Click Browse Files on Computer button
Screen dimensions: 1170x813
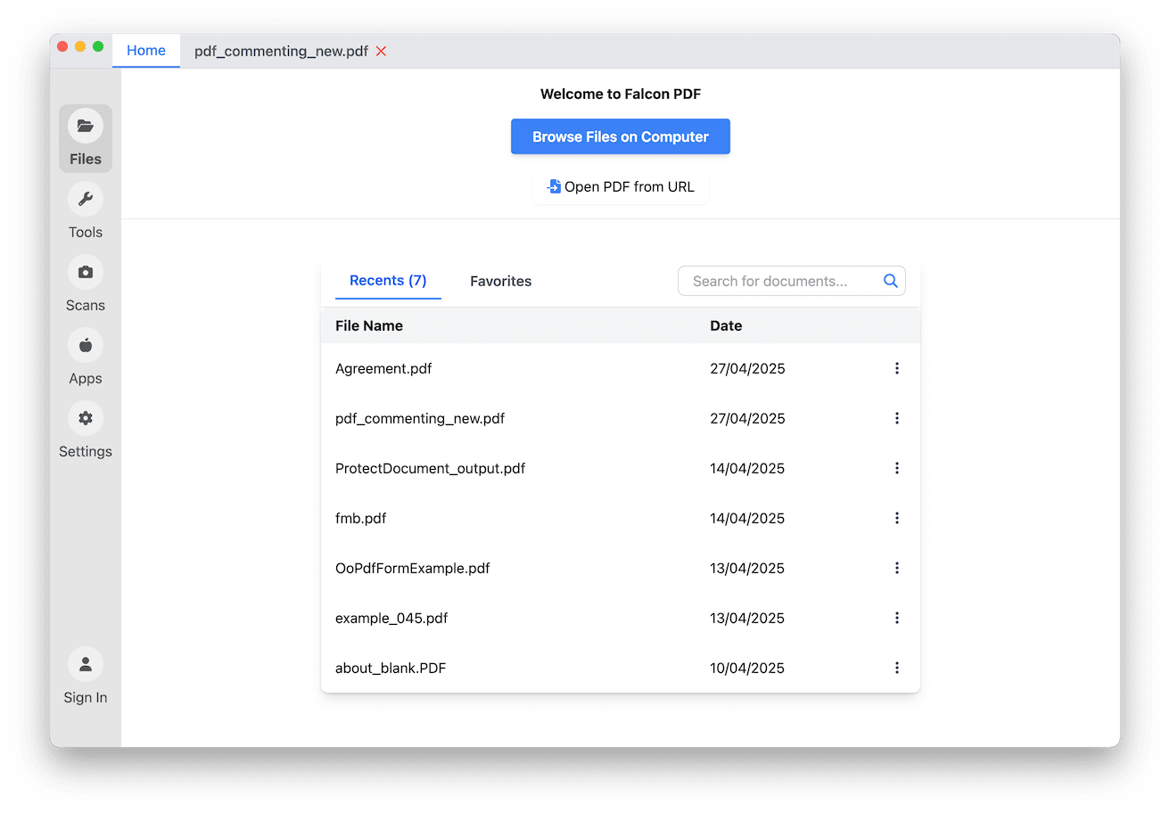(621, 136)
